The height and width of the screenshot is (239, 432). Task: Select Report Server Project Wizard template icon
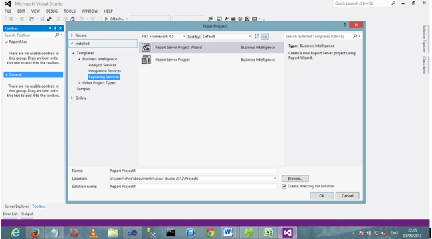click(146, 48)
